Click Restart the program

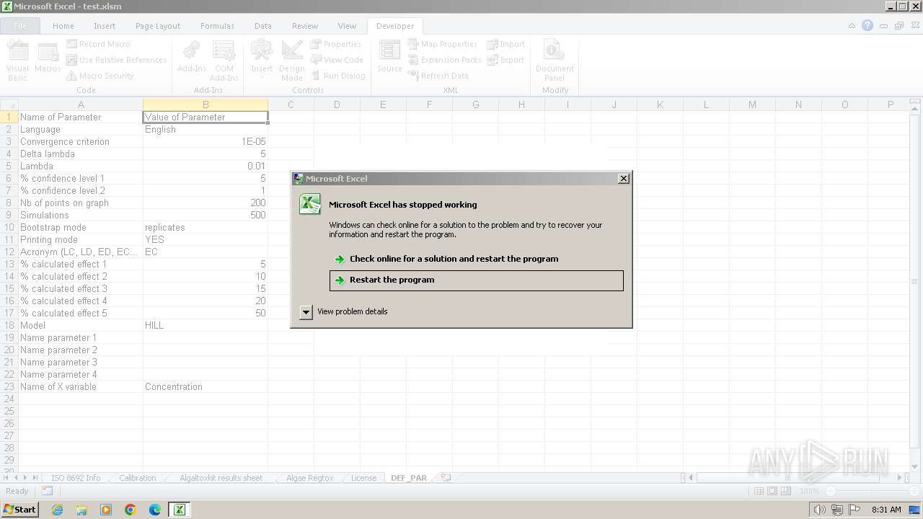[477, 280]
